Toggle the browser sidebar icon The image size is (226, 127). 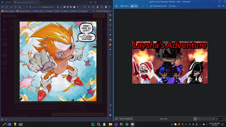pyautogui.click(x=93, y=7)
